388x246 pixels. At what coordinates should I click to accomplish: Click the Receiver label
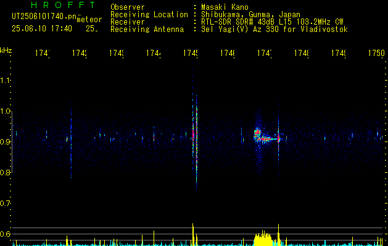(x=128, y=22)
